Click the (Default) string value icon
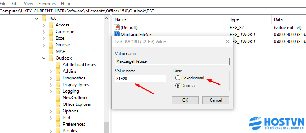 click(x=117, y=27)
